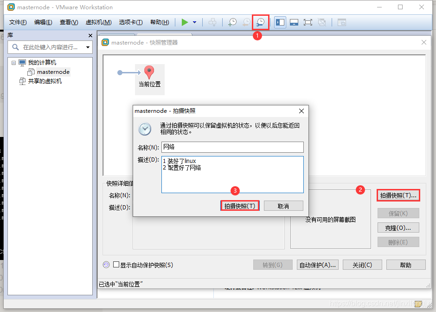The height and width of the screenshot is (312, 436).
Task: Select the 当前位置 snapshot marker
Action: point(150,79)
